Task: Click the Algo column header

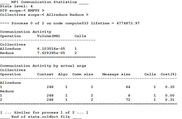Action: tap(63, 74)
